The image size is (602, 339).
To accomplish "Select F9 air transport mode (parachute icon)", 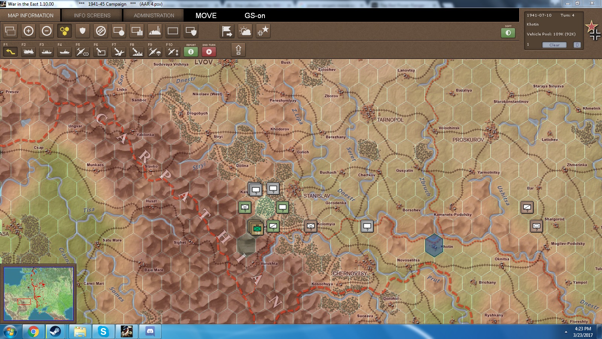I will [x=155, y=52].
